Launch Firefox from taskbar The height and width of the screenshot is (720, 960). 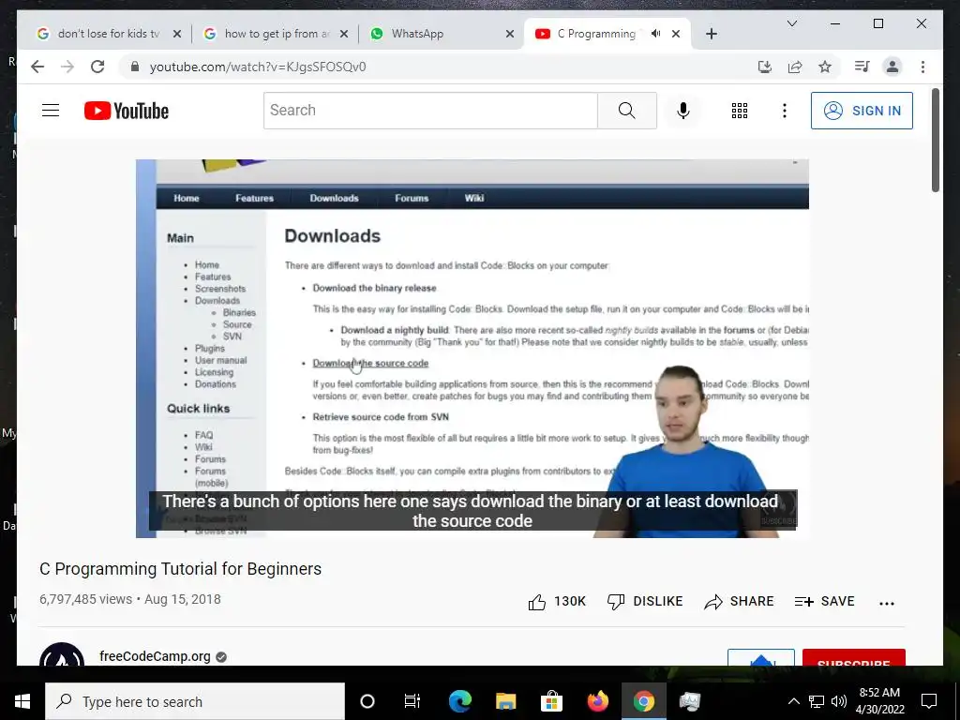[x=598, y=701]
